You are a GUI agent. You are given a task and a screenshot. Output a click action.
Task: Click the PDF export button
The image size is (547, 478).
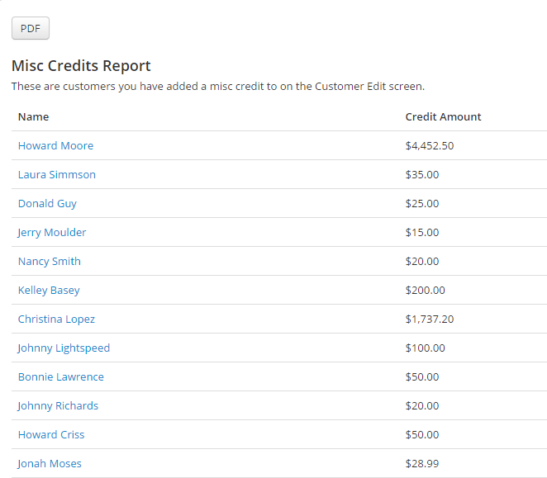pyautogui.click(x=31, y=28)
